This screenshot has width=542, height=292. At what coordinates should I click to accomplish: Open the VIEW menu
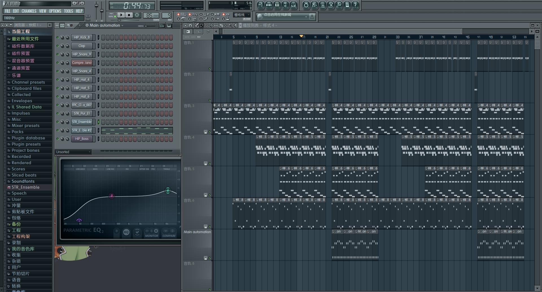coord(43,11)
